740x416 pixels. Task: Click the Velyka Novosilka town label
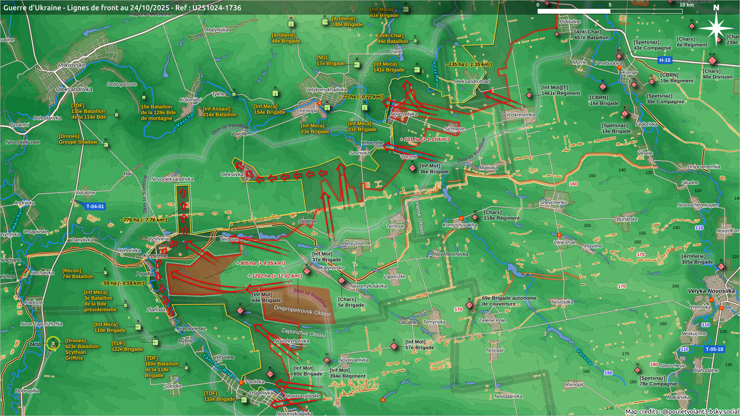click(711, 291)
